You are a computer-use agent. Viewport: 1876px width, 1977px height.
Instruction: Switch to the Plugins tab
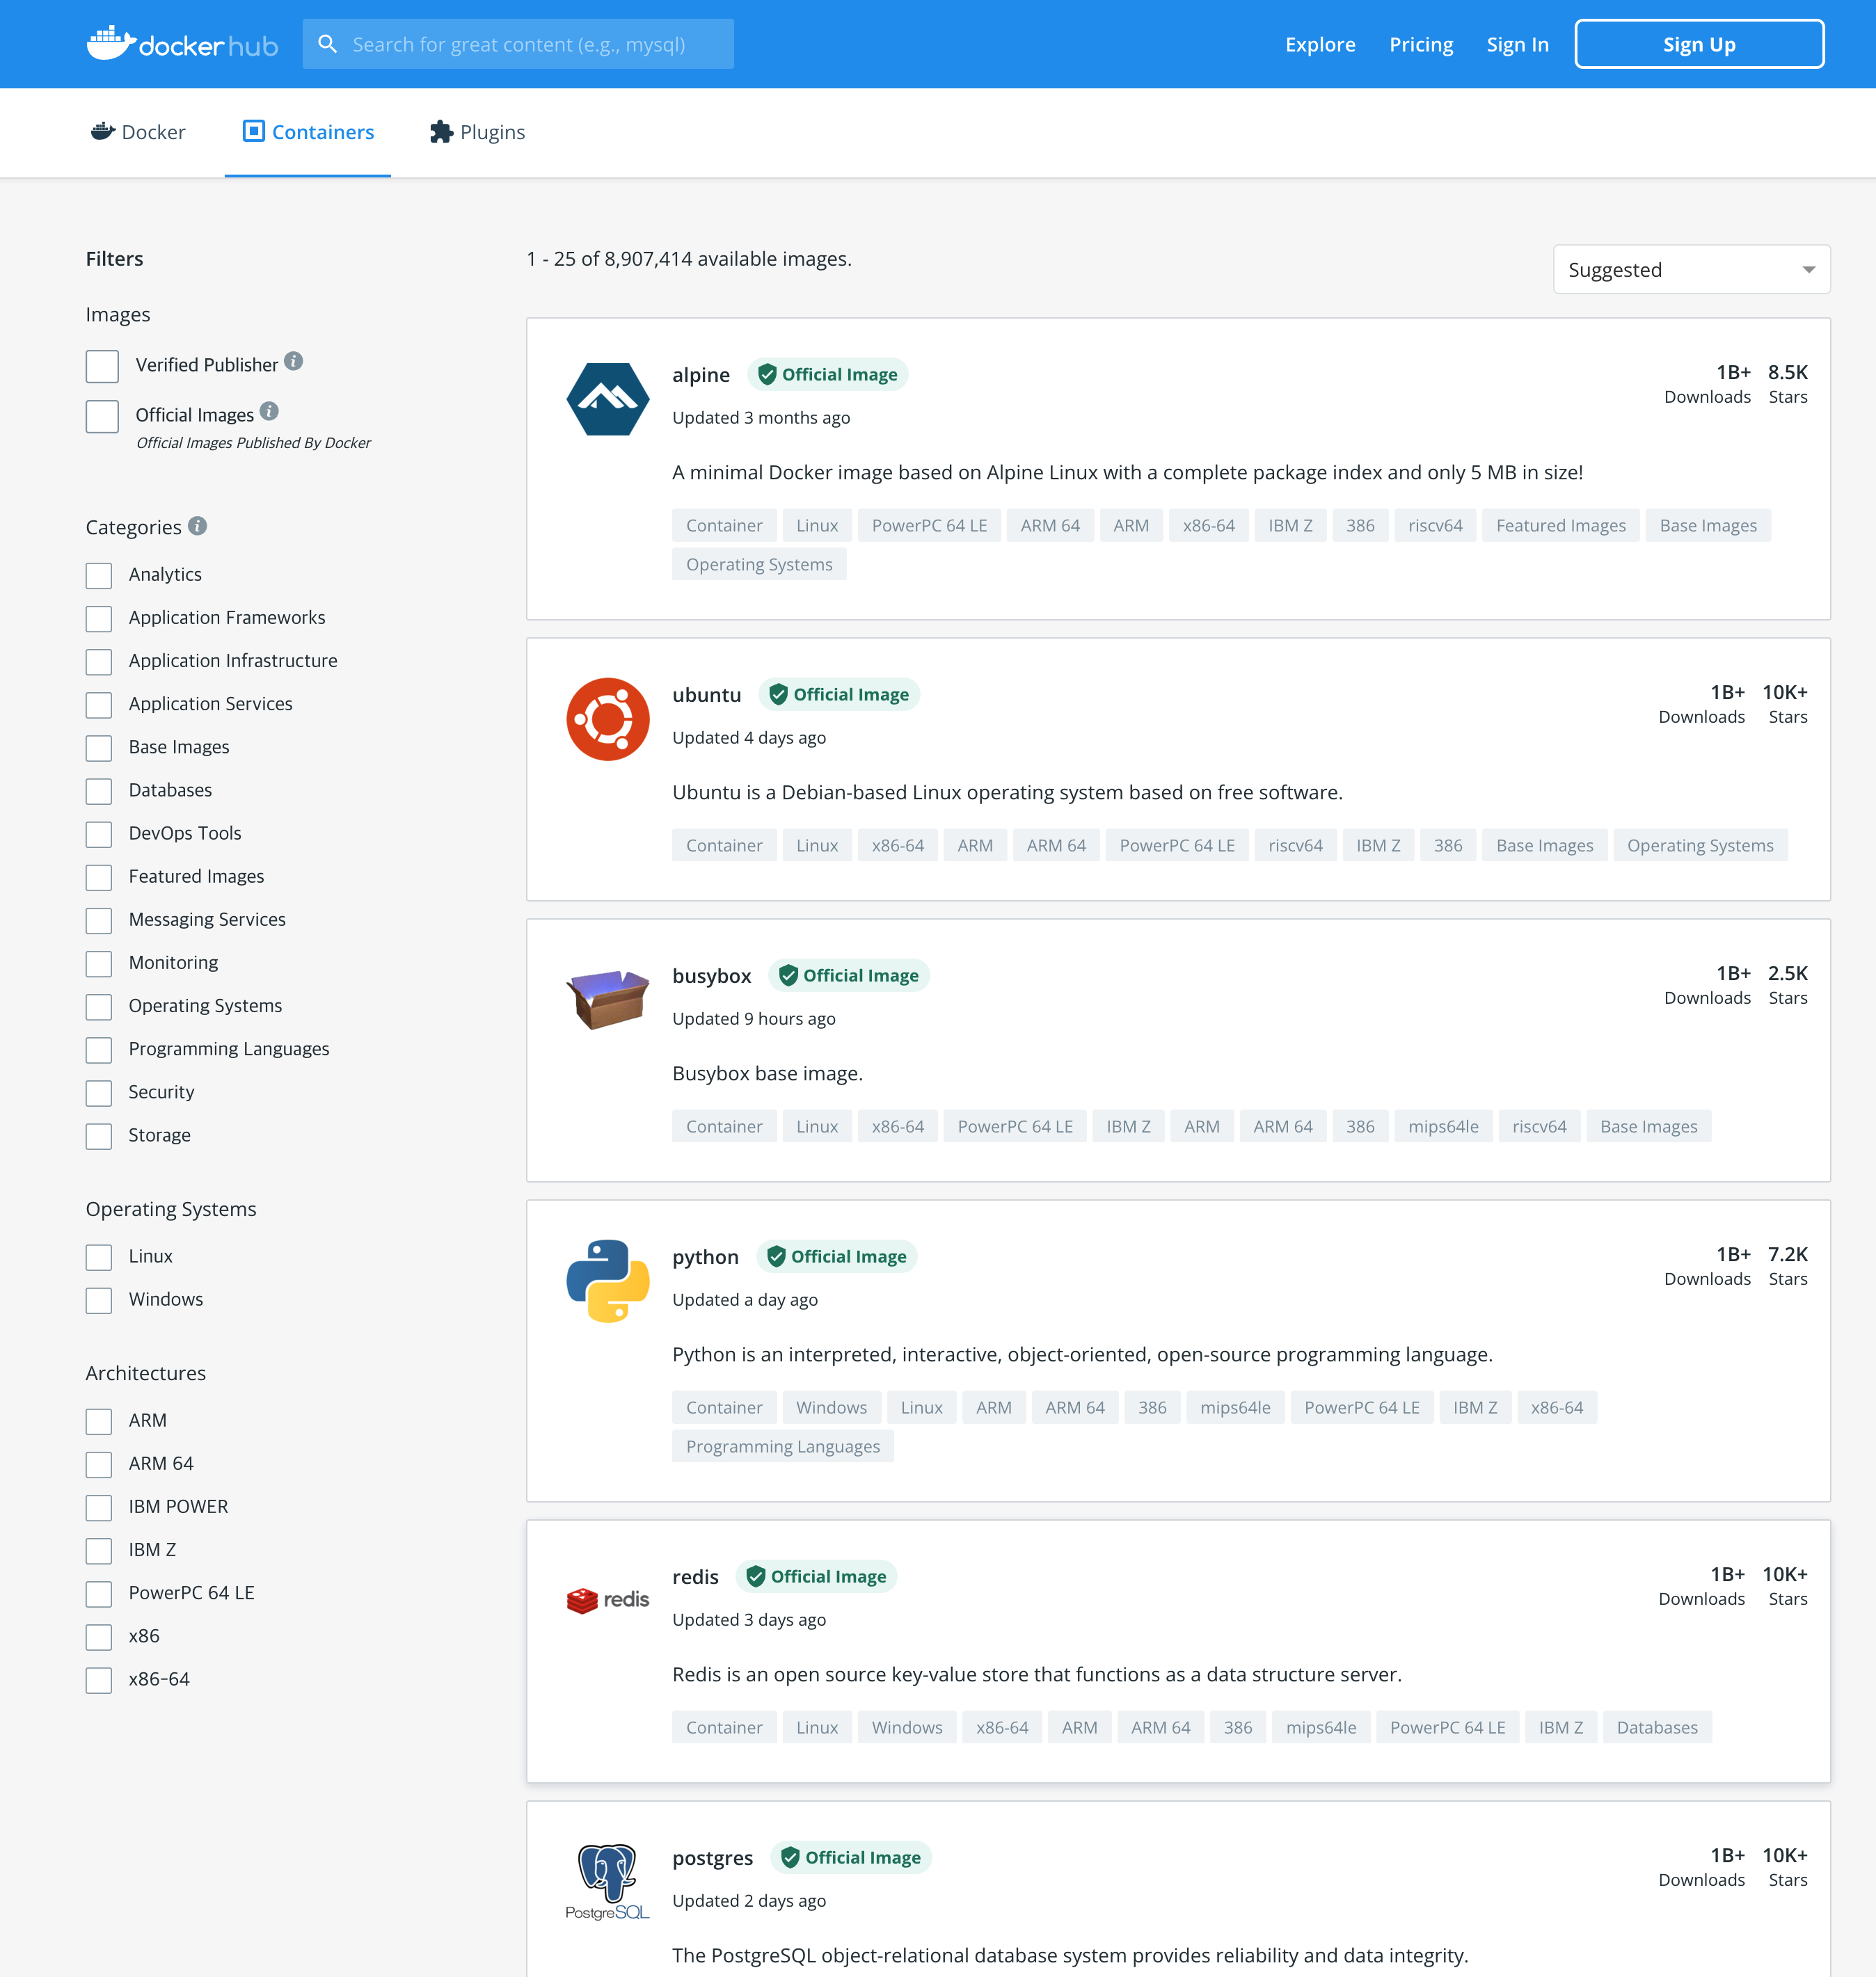(477, 132)
